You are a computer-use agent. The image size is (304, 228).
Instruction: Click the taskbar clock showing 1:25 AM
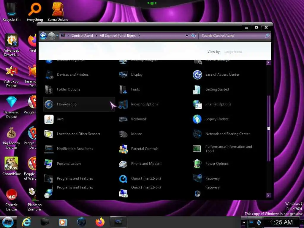[x=281, y=222]
